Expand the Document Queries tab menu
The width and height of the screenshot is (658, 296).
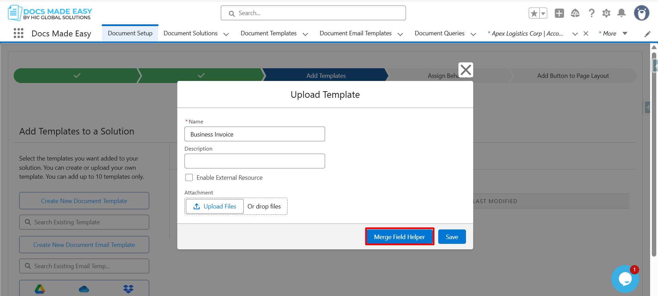[473, 34]
